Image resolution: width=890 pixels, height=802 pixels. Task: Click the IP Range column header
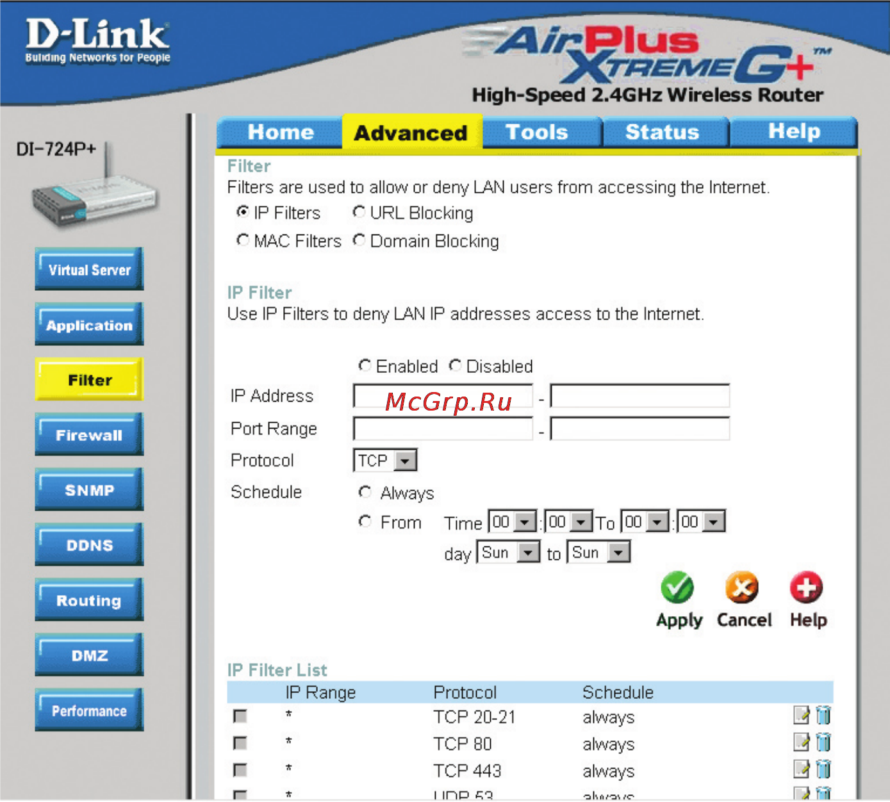tap(320, 692)
